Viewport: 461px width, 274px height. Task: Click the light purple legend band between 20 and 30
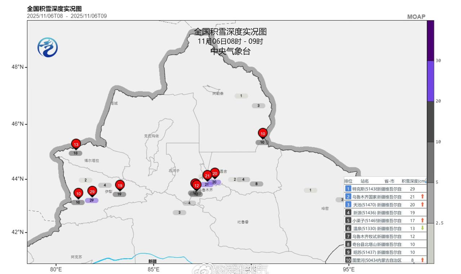[x=430, y=81]
